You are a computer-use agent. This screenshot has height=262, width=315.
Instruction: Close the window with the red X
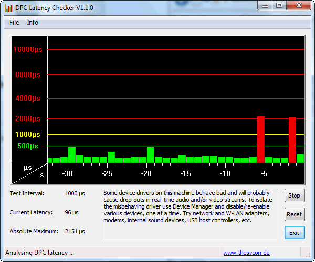coord(298,6)
